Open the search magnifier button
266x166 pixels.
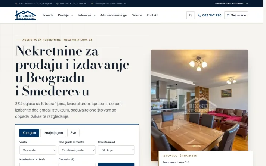point(191,15)
